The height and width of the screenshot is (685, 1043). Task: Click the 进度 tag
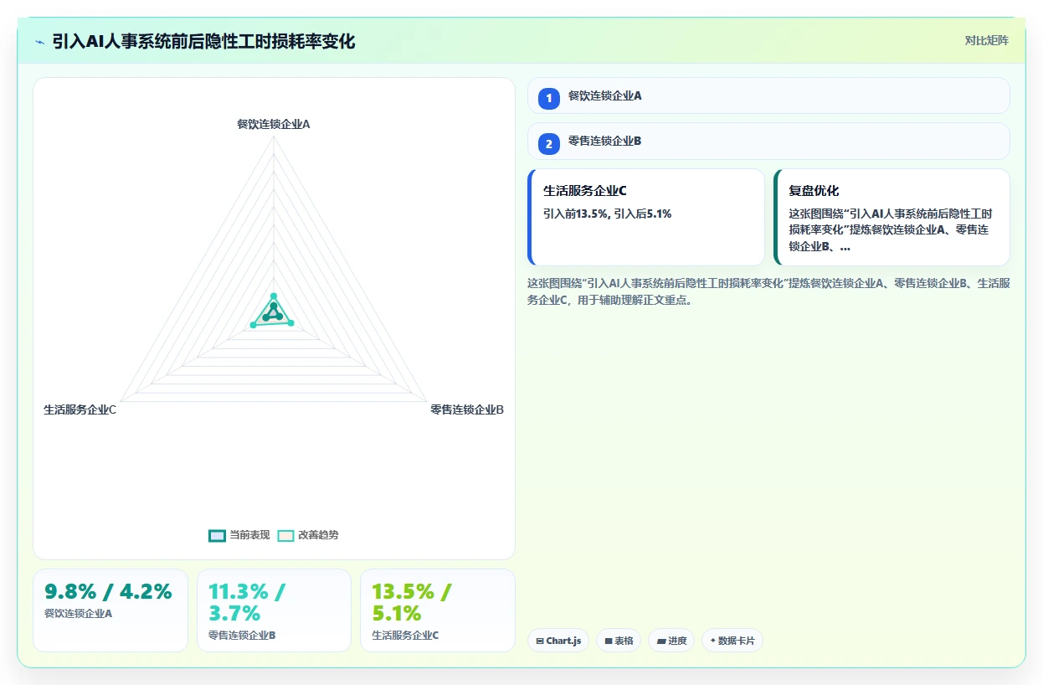671,641
